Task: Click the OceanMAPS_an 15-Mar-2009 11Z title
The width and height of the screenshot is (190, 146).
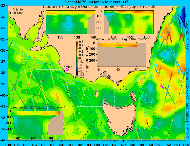Action: pyautogui.click(x=97, y=2)
